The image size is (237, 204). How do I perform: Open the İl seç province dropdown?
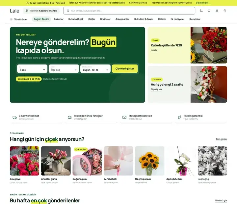tap(32, 69)
